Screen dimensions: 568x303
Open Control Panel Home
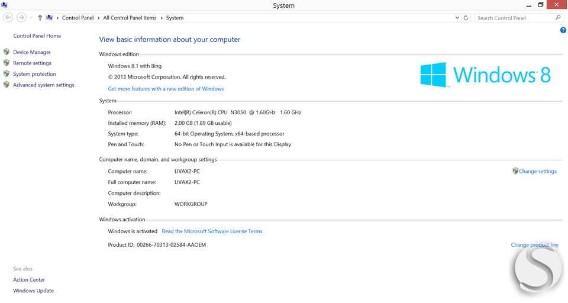[x=37, y=36]
